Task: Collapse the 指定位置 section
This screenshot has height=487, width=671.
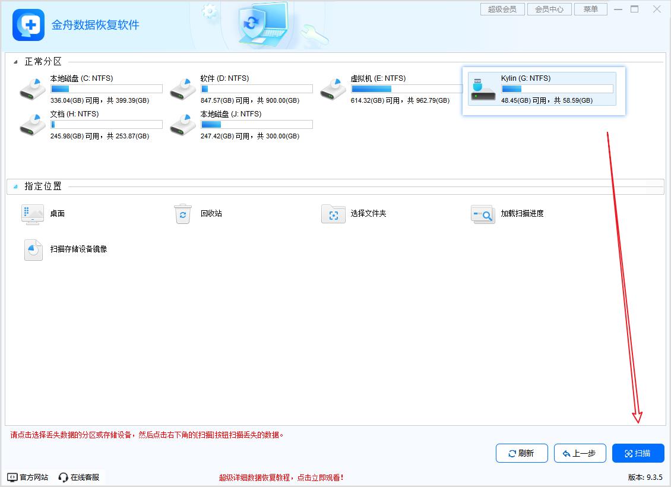Action: 15,186
